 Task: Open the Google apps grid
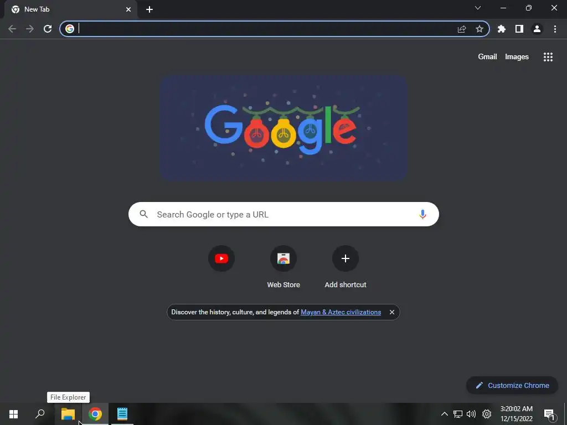pyautogui.click(x=548, y=57)
